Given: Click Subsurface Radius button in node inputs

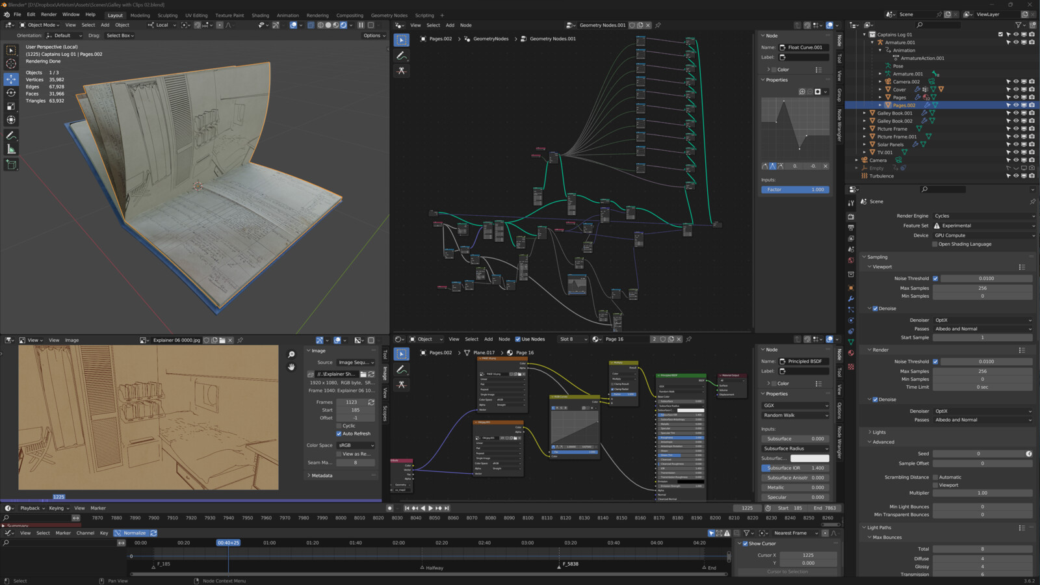Looking at the screenshot, I should pyautogui.click(x=795, y=448).
